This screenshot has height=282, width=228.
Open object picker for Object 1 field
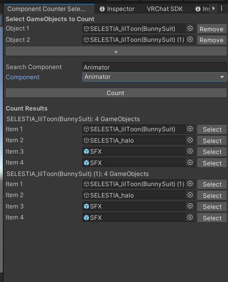190,28
